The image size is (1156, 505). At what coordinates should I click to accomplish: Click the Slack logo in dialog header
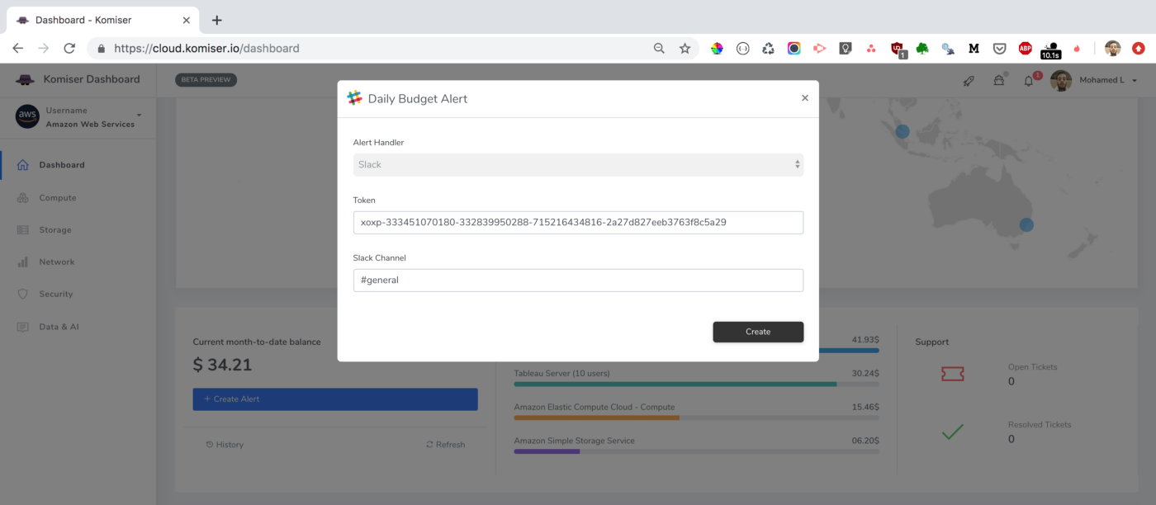[355, 98]
